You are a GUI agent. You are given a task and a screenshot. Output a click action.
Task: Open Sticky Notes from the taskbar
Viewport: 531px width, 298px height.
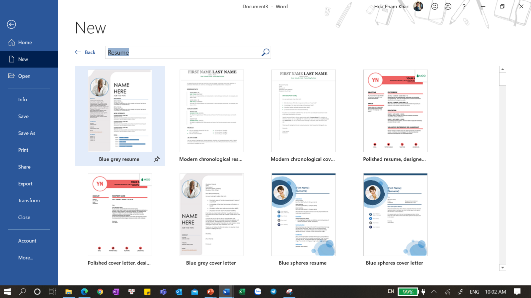(x=147, y=292)
